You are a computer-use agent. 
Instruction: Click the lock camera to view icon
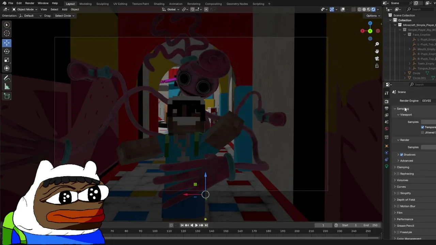377,66
